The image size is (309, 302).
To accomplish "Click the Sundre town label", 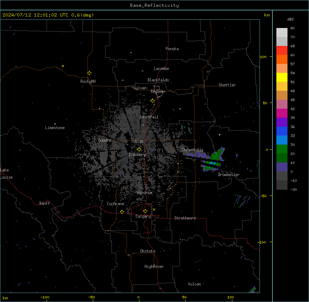I will click(105, 140).
